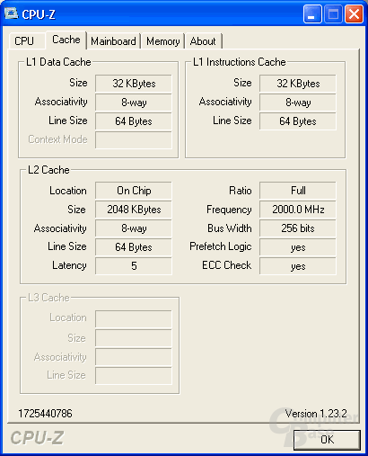This screenshot has width=368, height=456.
Task: Click L2 Cache location field On Chip
Action: [x=134, y=191]
